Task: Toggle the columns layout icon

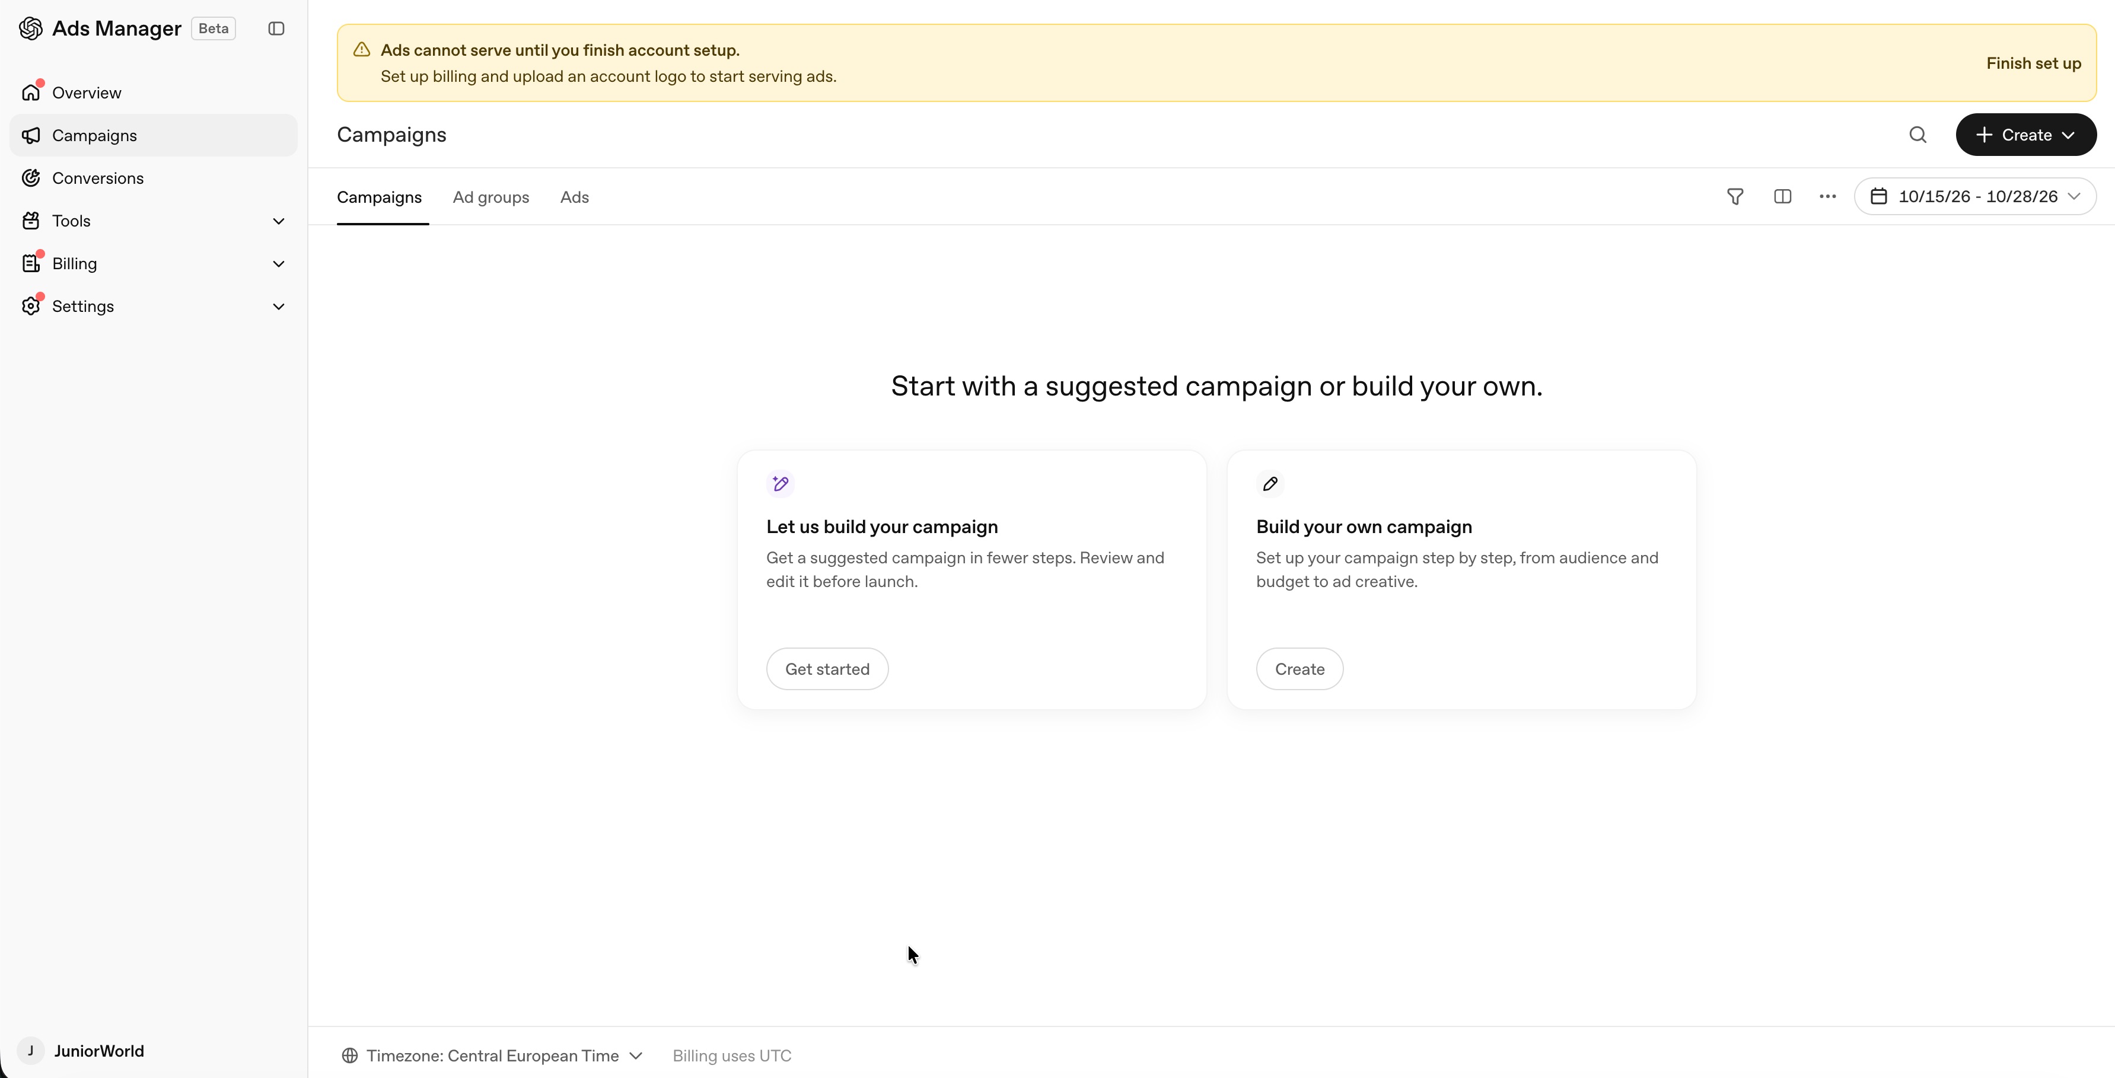Action: click(x=1782, y=197)
